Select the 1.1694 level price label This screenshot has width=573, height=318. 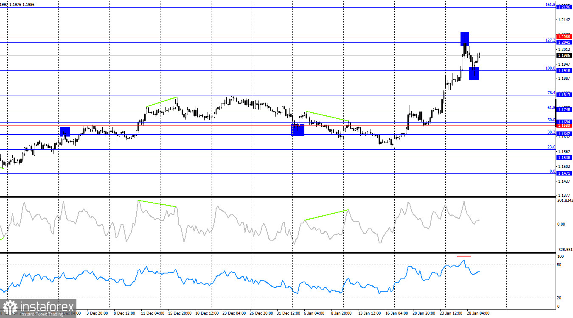[x=565, y=122]
